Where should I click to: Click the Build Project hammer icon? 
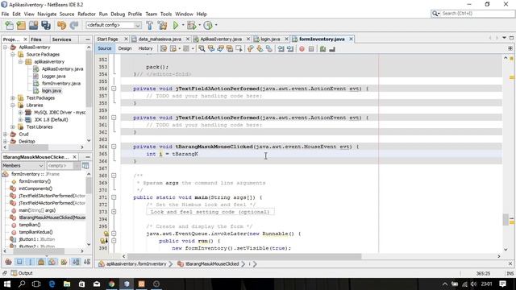pos(150,25)
